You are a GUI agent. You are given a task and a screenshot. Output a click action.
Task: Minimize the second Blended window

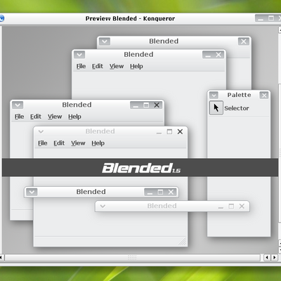pyautogui.click(x=208, y=55)
